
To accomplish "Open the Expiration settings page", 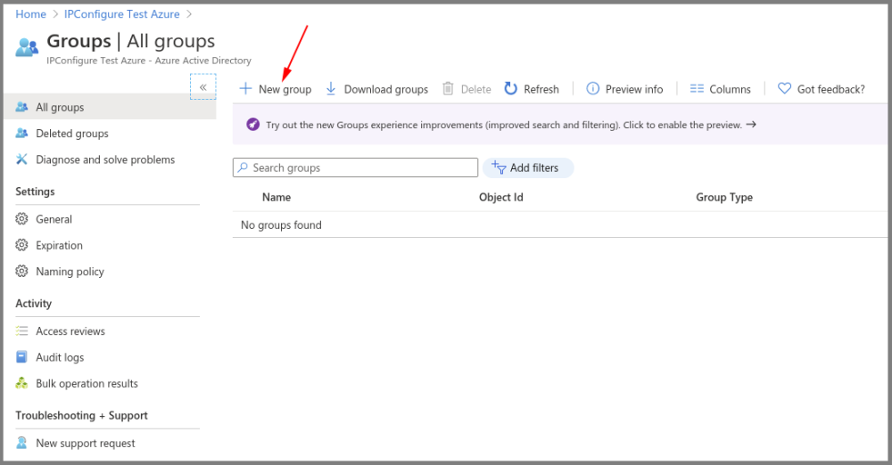I will click(x=59, y=246).
